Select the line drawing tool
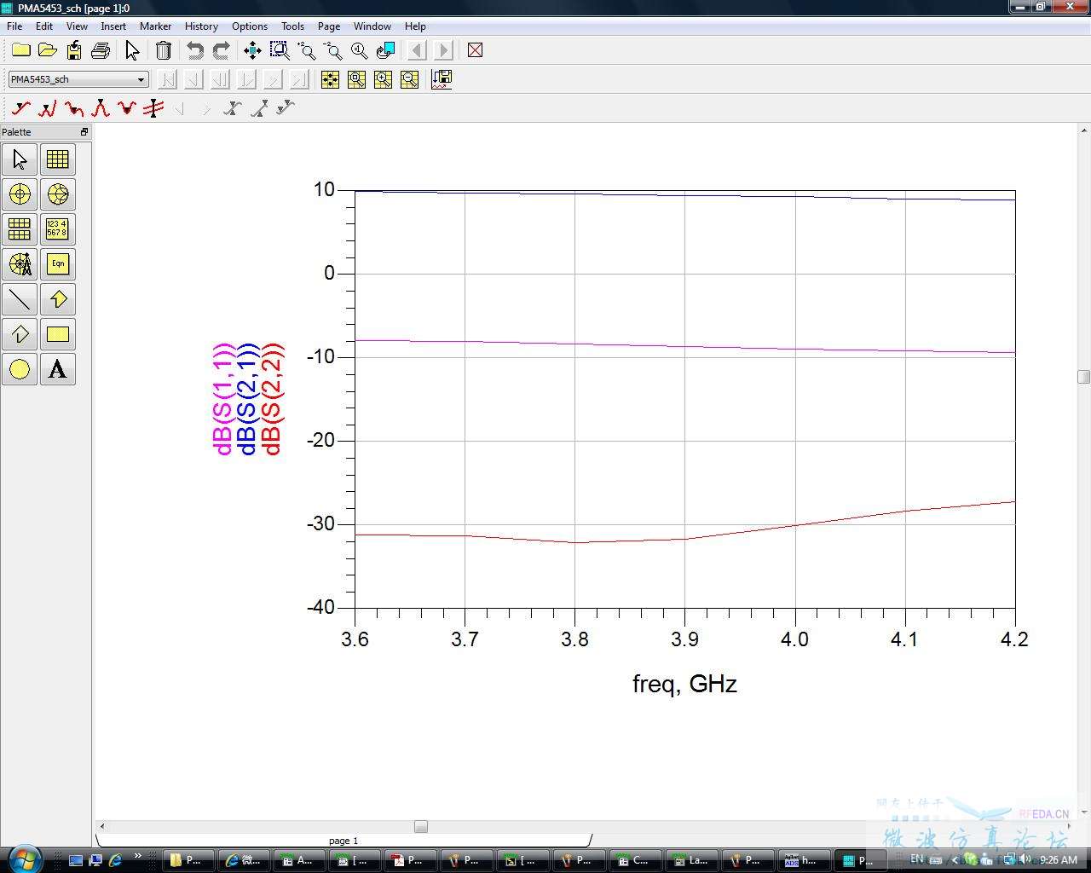This screenshot has width=1091, height=873. pyautogui.click(x=20, y=299)
